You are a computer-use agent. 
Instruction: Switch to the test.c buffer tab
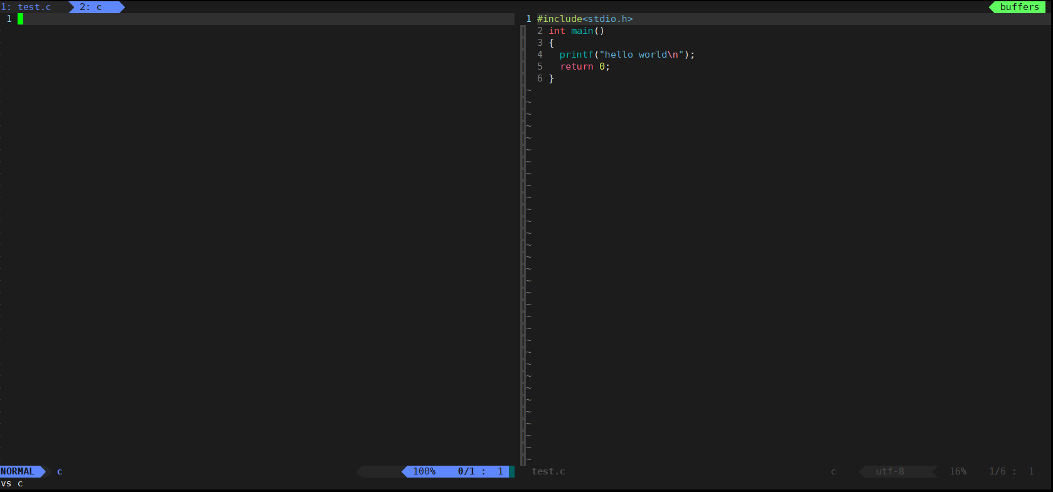26,7
